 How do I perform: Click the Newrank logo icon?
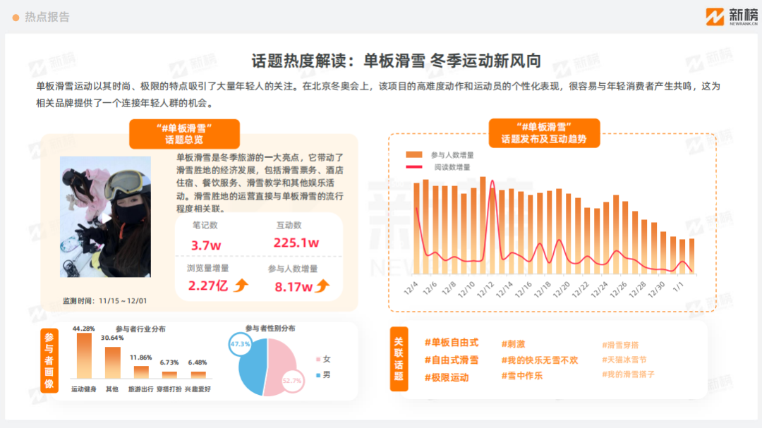click(716, 17)
